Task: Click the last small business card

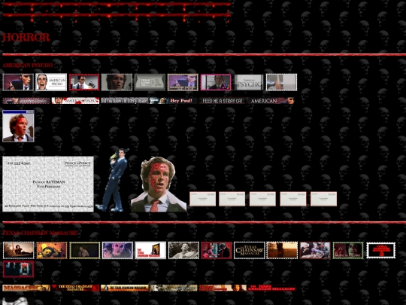Action: [x=323, y=199]
